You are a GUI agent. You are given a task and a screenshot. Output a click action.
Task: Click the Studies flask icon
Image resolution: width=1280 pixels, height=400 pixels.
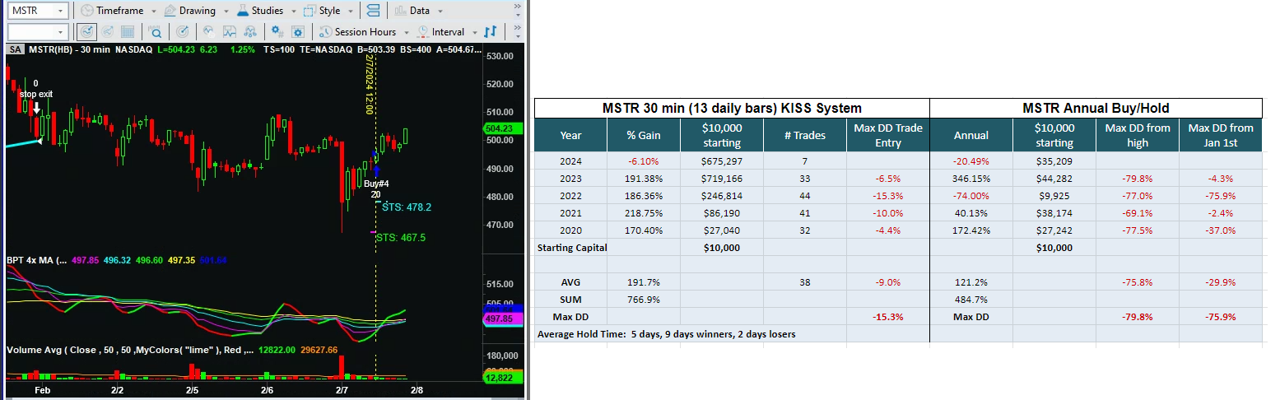[x=243, y=11]
